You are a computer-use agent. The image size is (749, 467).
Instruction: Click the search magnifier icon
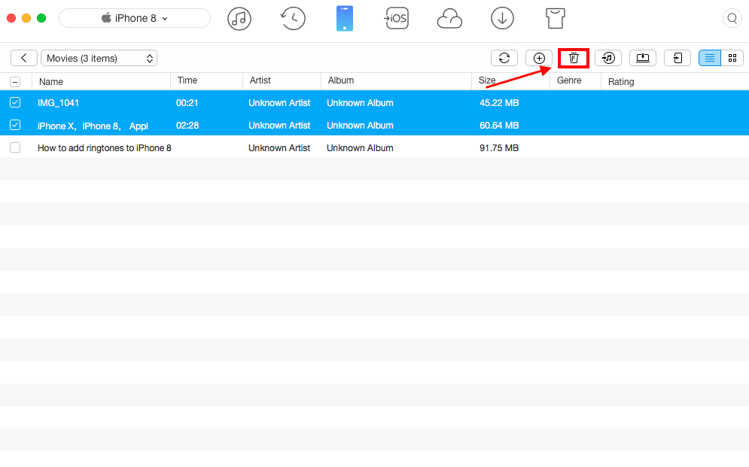pyautogui.click(x=732, y=19)
